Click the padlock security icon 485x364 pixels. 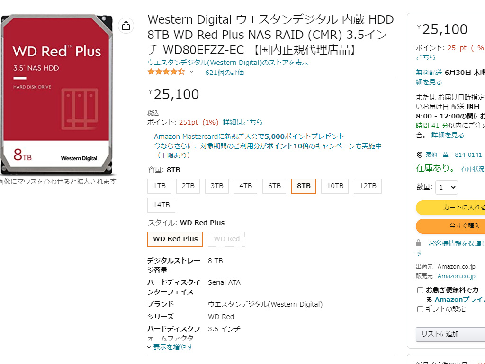point(419,243)
